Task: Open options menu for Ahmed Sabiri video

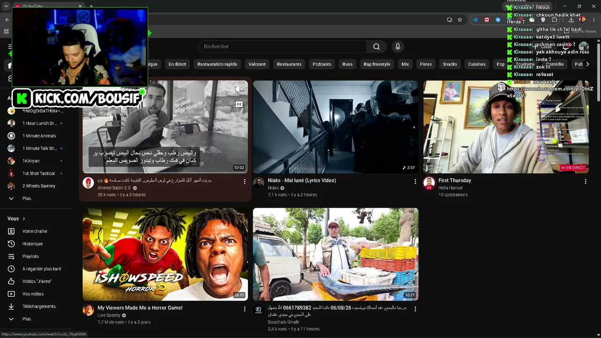Action: tap(245, 182)
